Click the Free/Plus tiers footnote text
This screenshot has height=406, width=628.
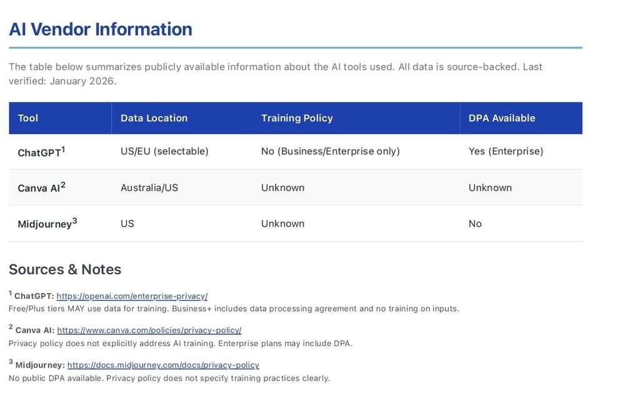[234, 309]
